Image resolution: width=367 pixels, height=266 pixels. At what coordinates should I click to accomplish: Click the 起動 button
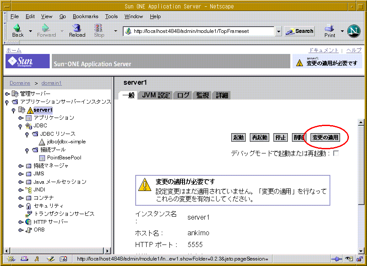(238, 137)
